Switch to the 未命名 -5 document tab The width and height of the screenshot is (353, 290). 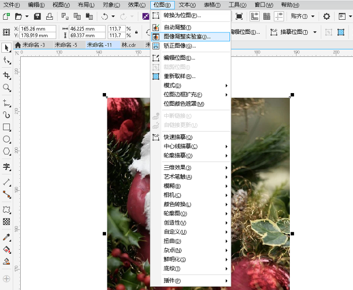[x=66, y=45]
